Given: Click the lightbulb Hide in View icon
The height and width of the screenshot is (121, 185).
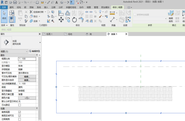Looking at the screenshot, I should click(100, 12).
